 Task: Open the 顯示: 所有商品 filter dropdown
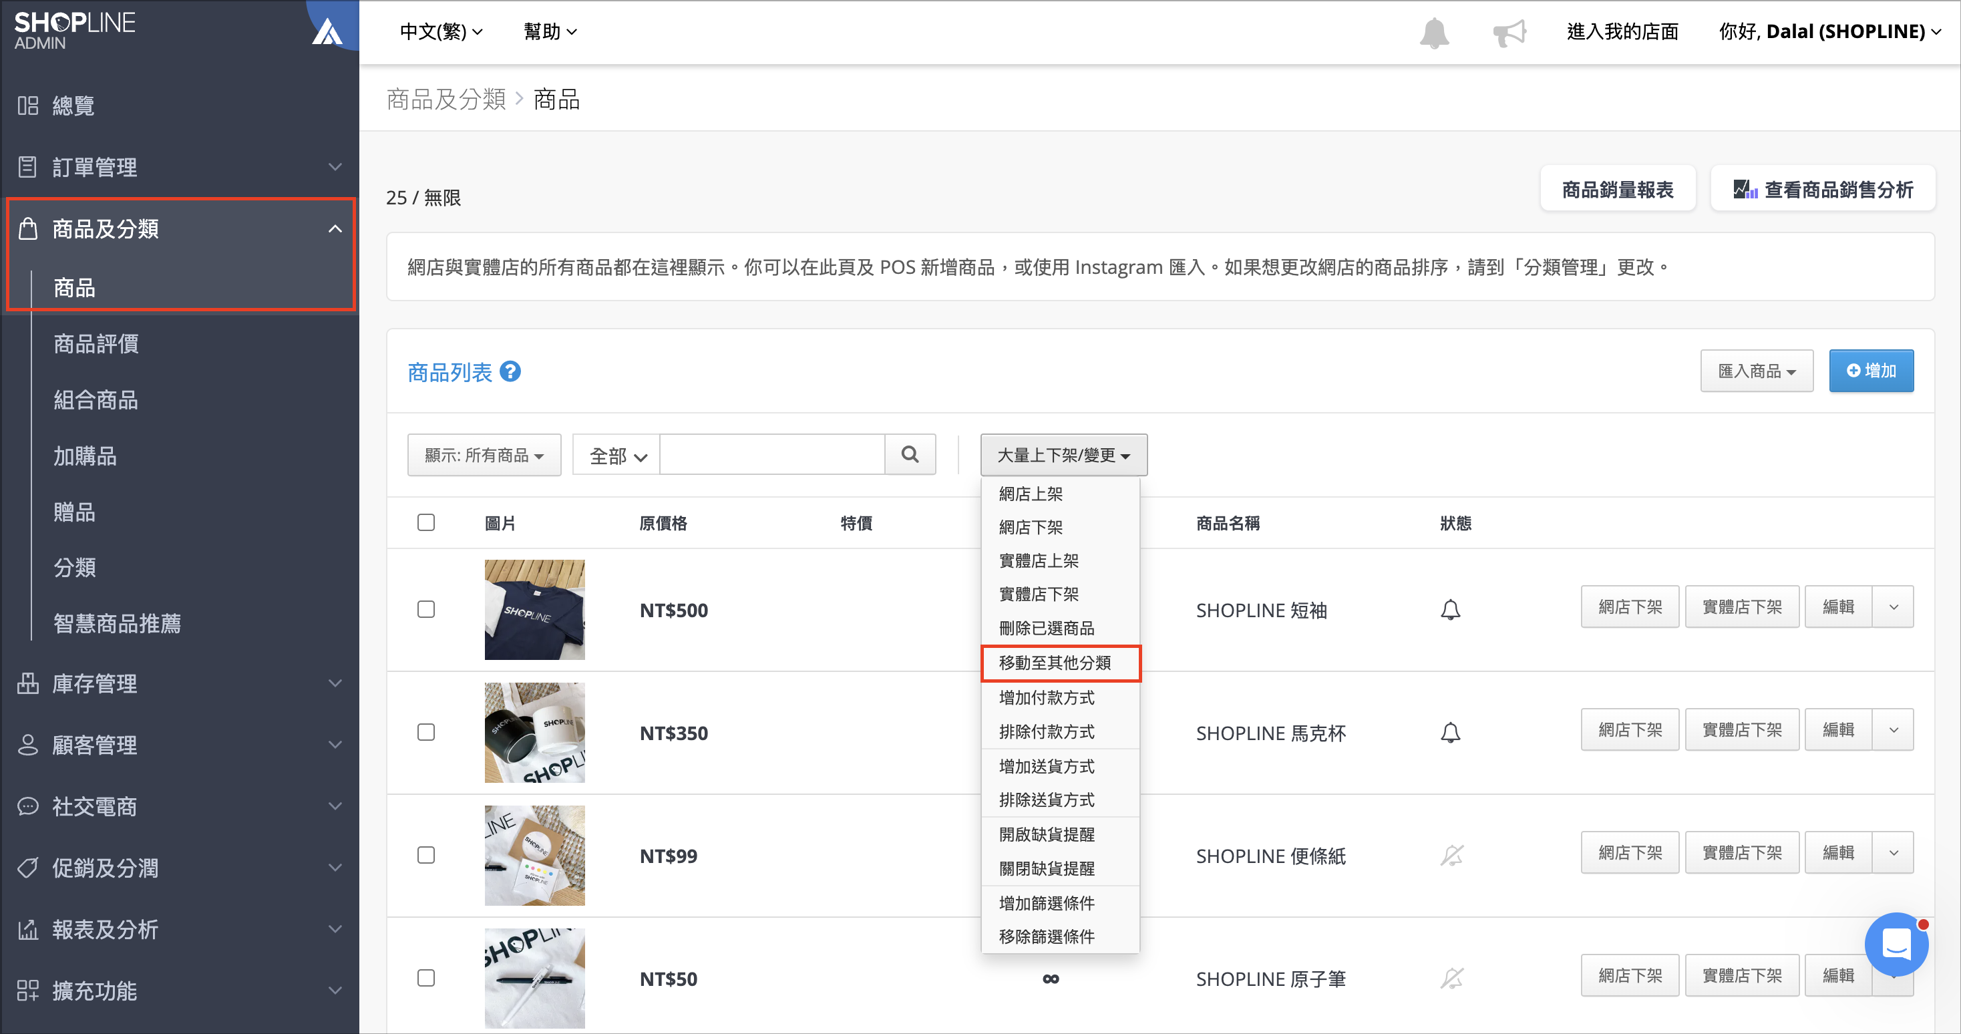coord(484,456)
